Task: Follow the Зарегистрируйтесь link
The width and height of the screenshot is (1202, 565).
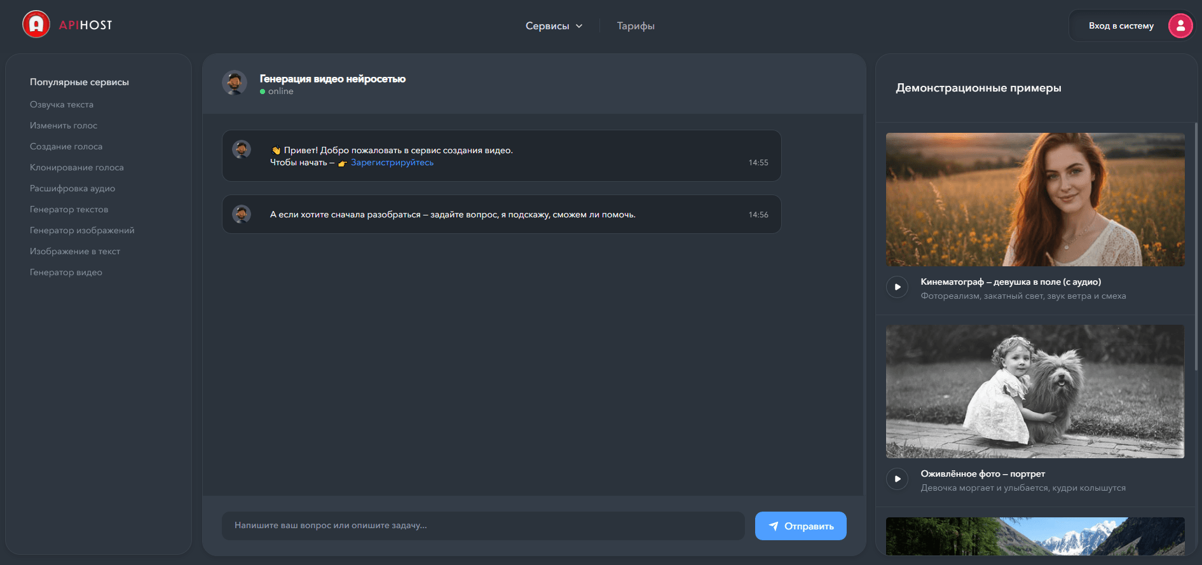Action: coord(392,163)
